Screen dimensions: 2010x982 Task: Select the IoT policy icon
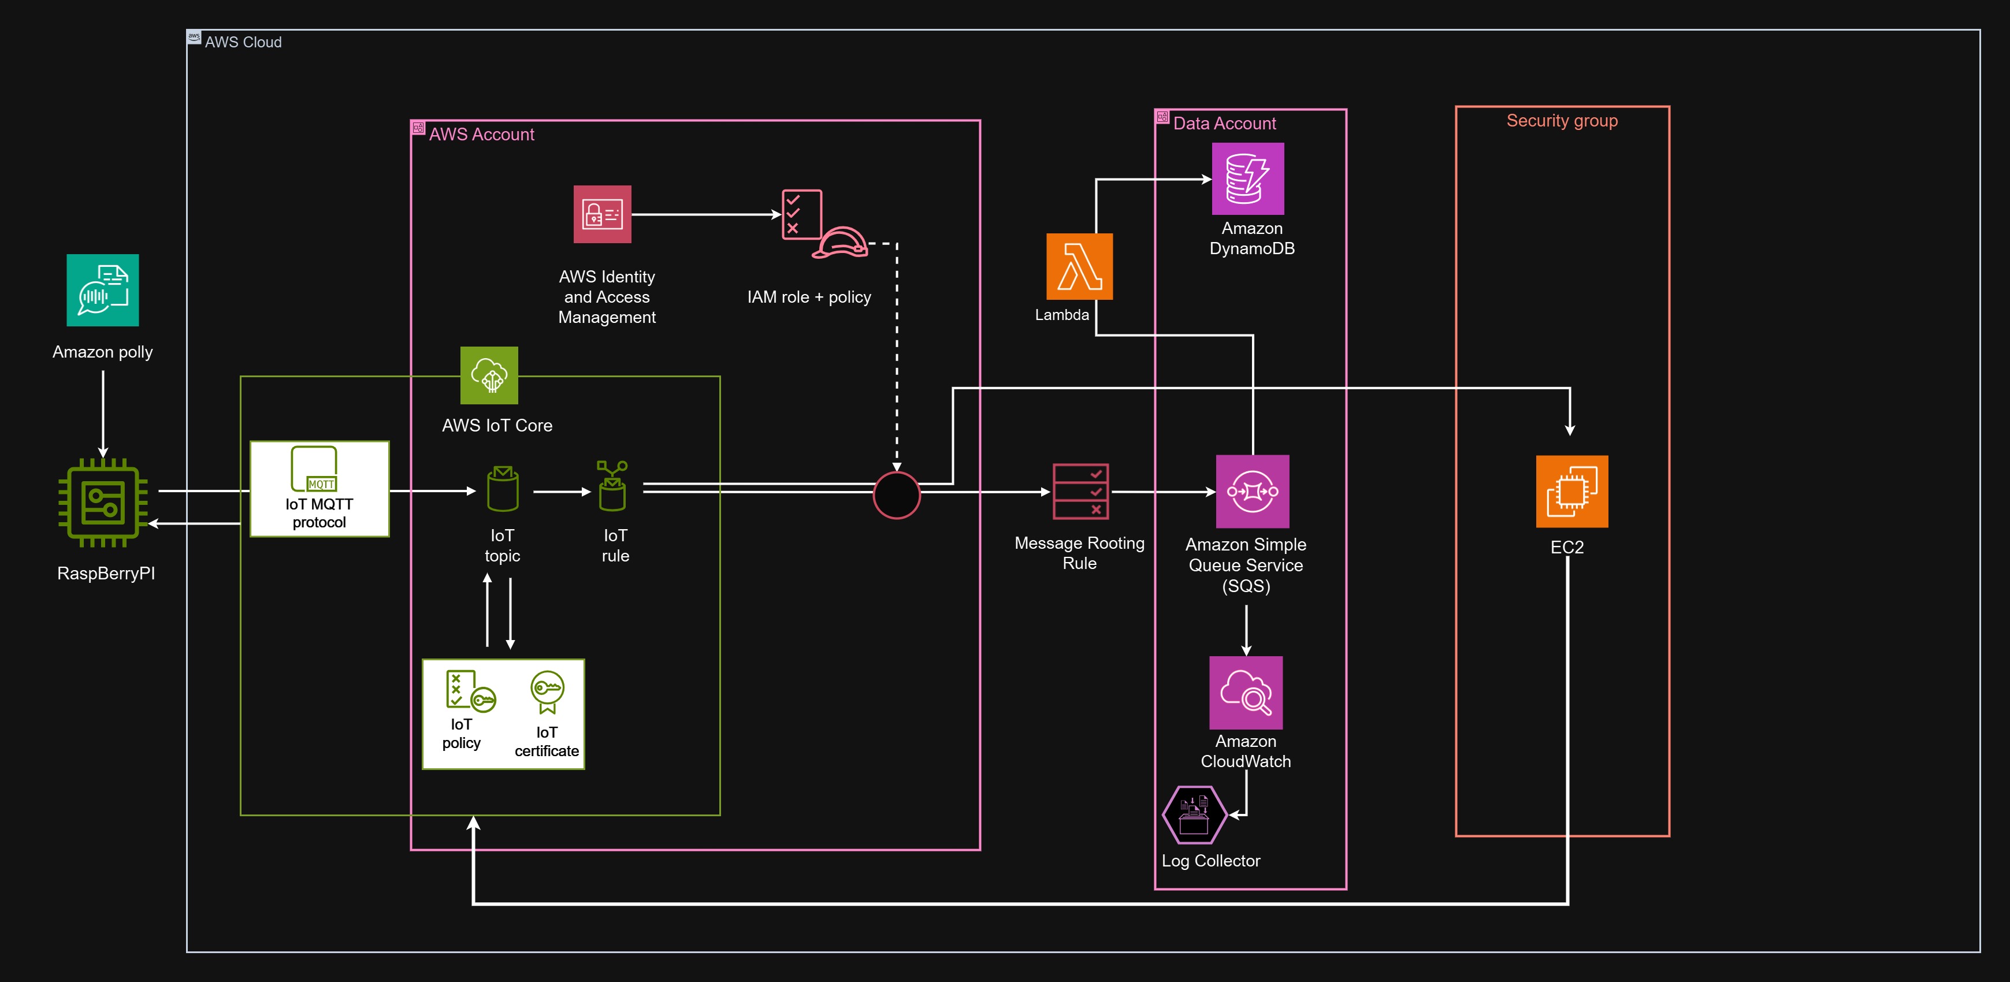coord(470,690)
